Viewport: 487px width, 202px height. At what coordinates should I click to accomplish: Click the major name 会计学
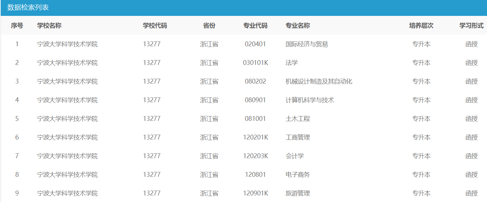pos(295,156)
